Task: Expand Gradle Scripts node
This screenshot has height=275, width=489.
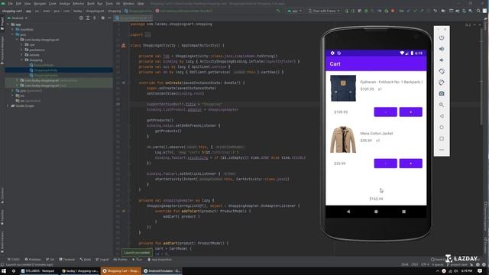Action: [x=8, y=105]
